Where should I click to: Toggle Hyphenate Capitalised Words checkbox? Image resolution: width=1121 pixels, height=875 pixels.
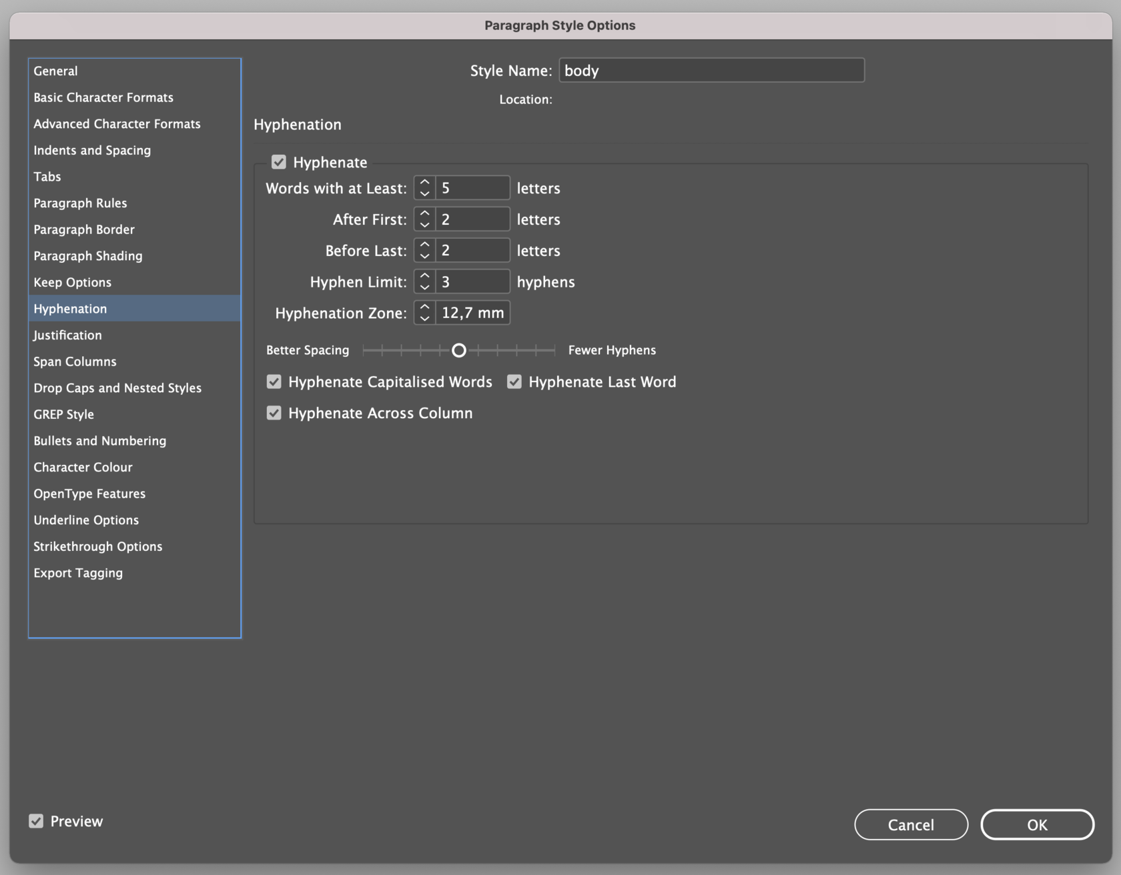274,381
